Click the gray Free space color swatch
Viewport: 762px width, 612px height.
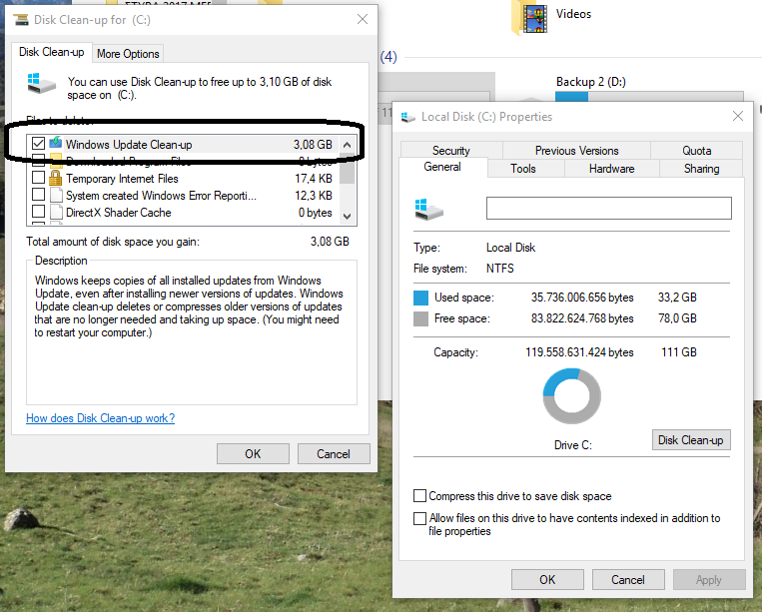coord(420,319)
